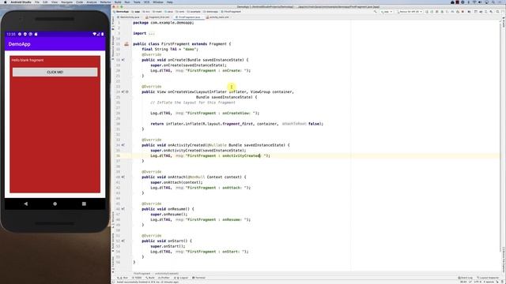Click the override gutter icon beside onAttach

click(x=123, y=177)
